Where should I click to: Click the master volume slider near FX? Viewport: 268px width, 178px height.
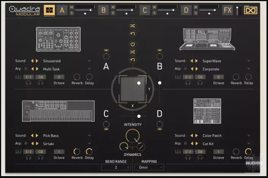(x=237, y=11)
